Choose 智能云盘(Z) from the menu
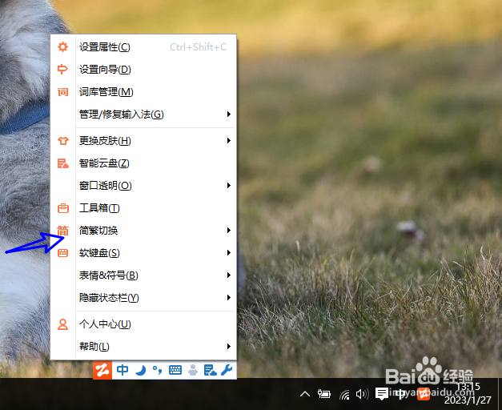The width and height of the screenshot is (502, 410). [143, 163]
